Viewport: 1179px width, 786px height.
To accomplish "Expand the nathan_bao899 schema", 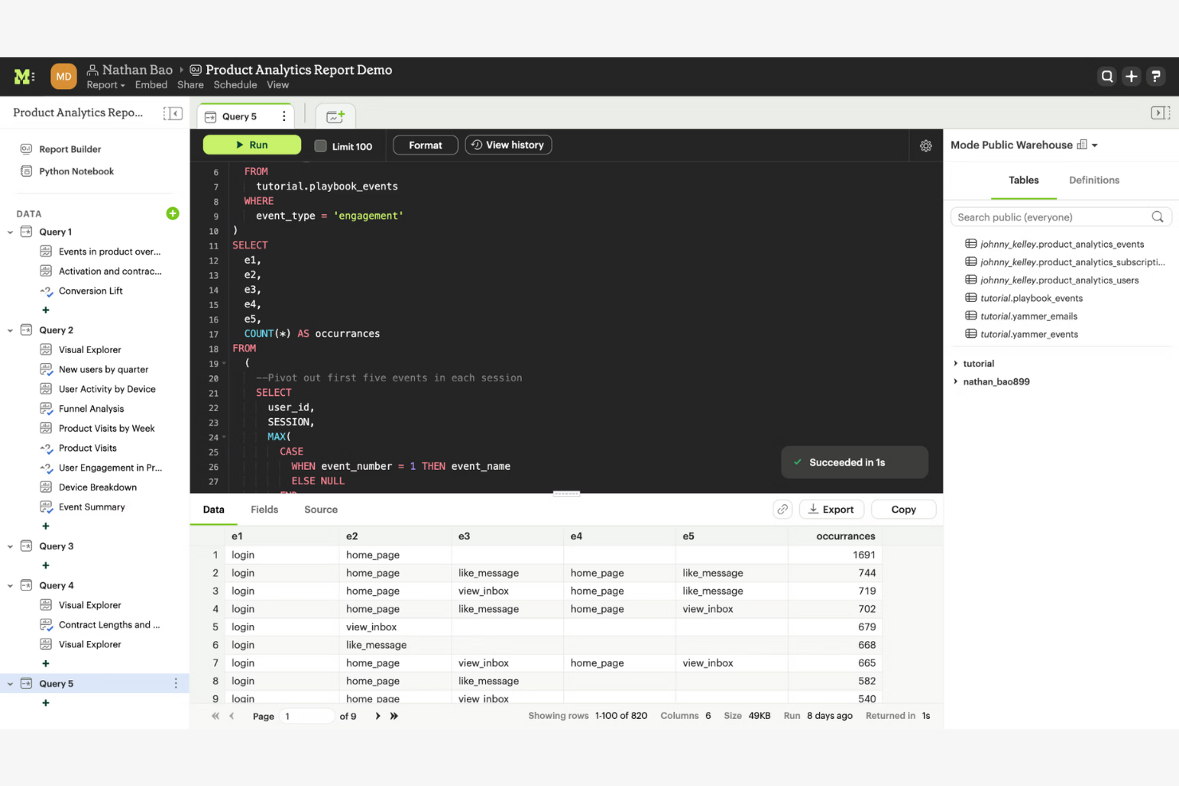I will click(956, 381).
